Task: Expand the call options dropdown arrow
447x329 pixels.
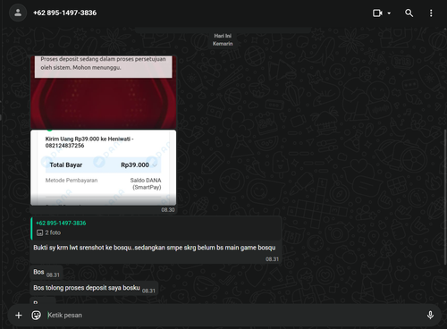Action: [389, 13]
